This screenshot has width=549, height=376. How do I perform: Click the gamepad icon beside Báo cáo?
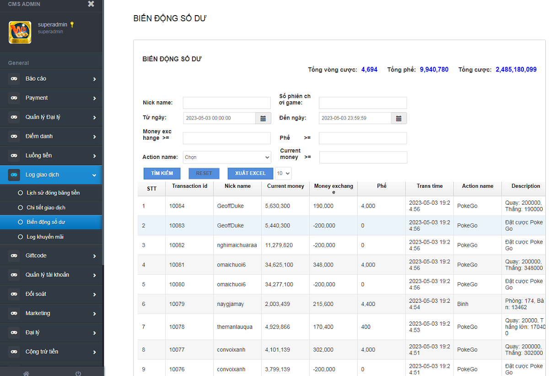click(14, 79)
